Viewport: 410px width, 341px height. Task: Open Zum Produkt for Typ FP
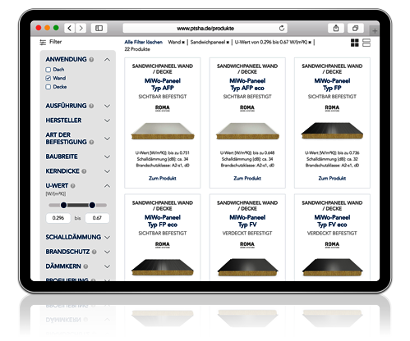tap(332, 178)
